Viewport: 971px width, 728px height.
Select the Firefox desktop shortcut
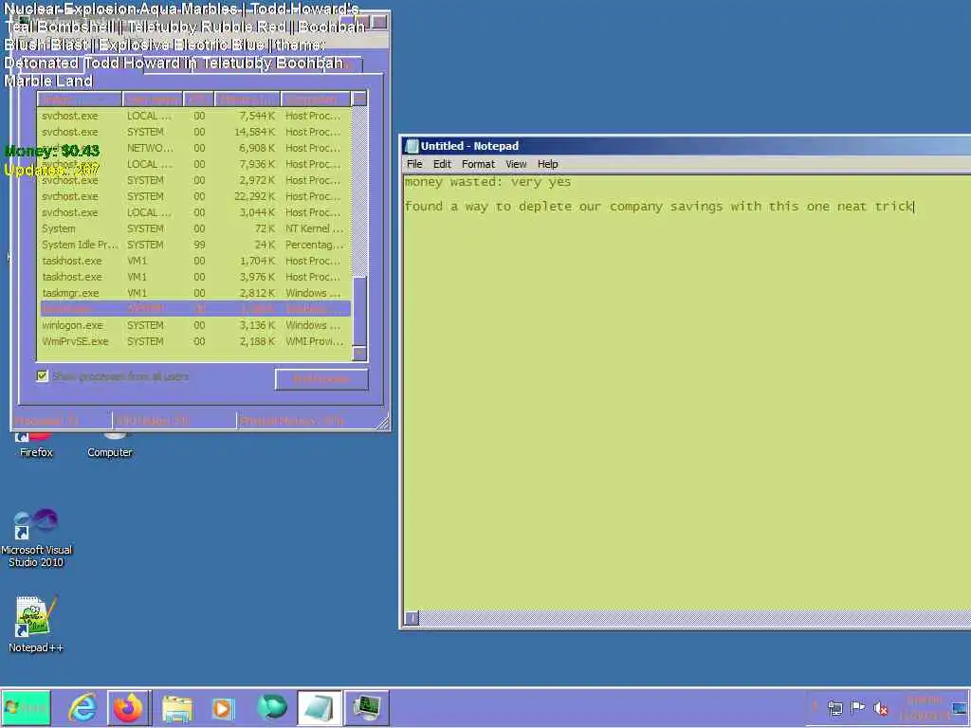(x=36, y=444)
